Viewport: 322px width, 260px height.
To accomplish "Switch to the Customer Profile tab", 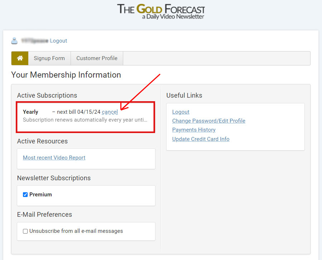I will click(x=97, y=58).
